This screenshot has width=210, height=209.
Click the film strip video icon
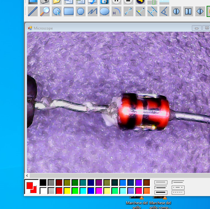point(33,2)
